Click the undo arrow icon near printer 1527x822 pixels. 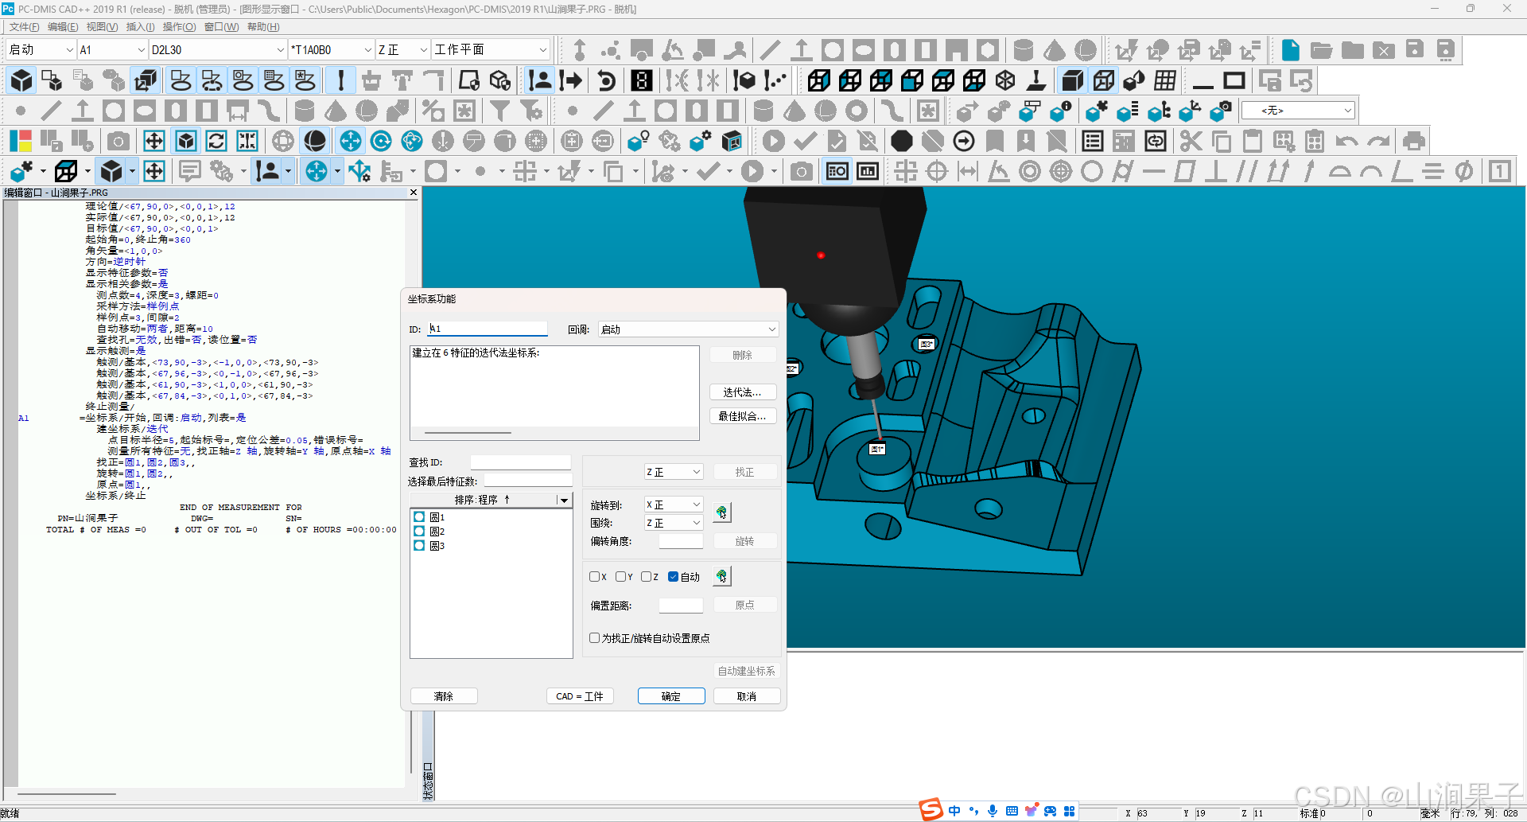pos(1346,142)
